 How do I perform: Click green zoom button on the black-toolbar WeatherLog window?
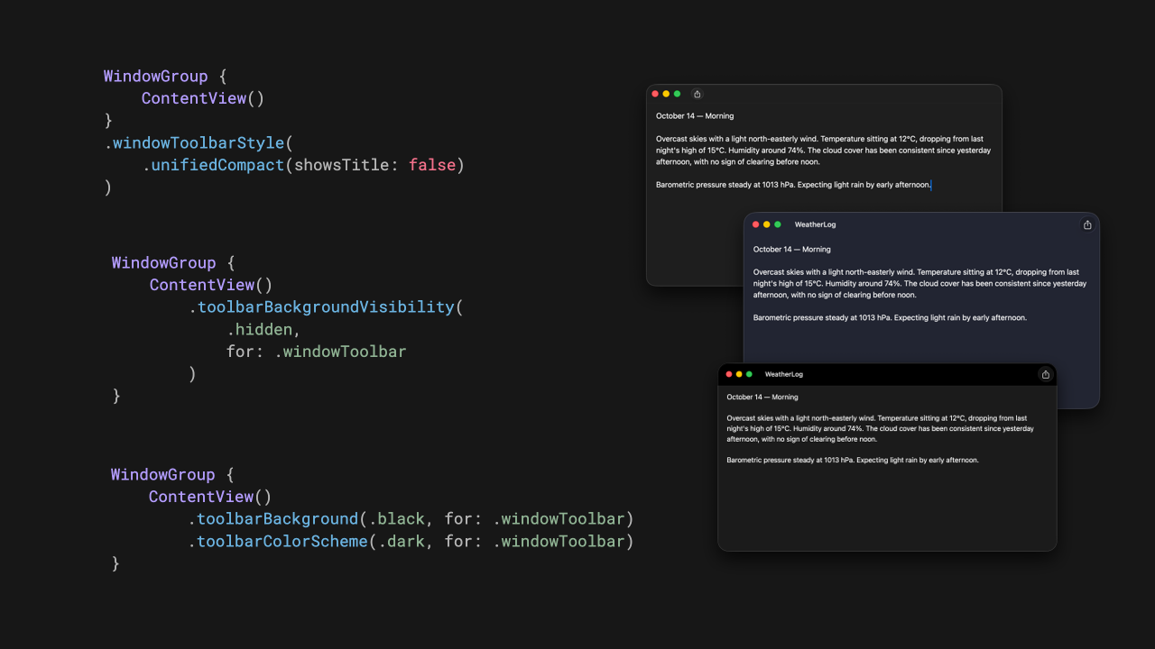[x=749, y=374]
